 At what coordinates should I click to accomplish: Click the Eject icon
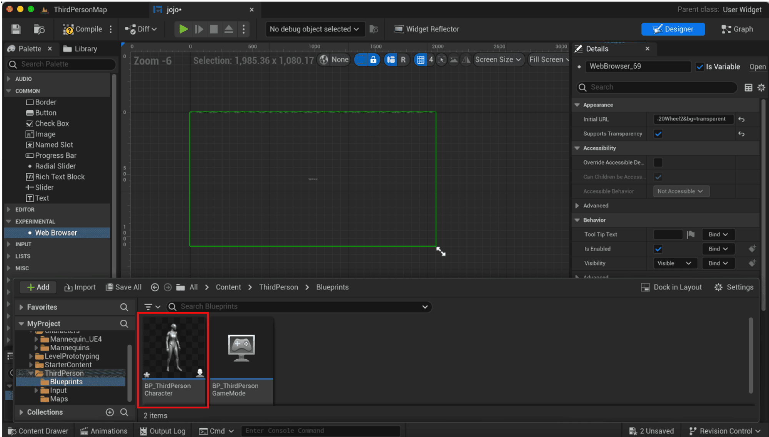229,29
